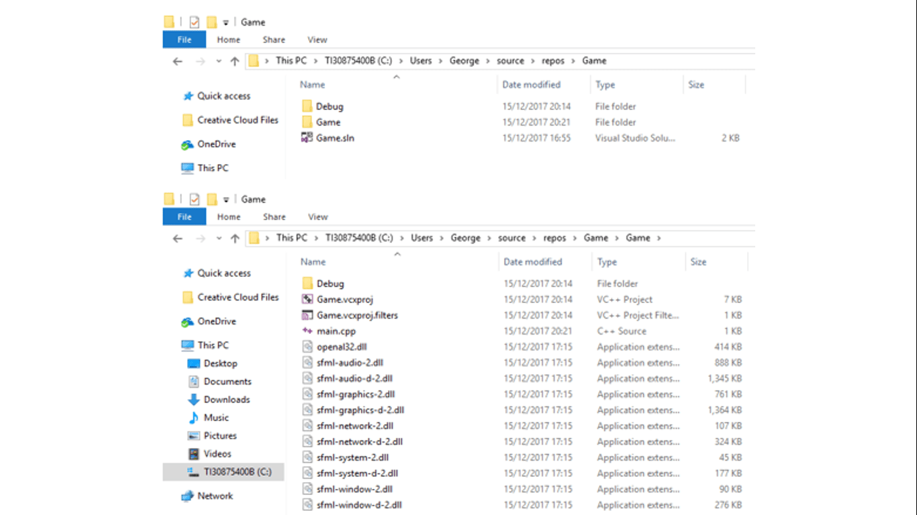Image resolution: width=917 pixels, height=515 pixels.
Task: Click the 1,364 KB size value
Action: 724,410
